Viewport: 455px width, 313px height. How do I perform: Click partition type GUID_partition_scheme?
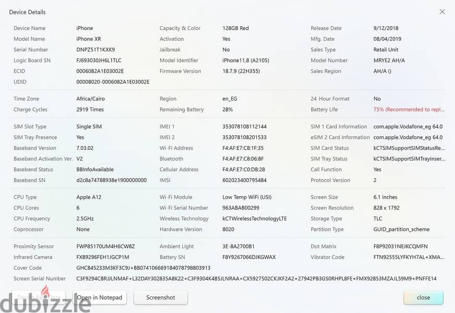(x=401, y=229)
